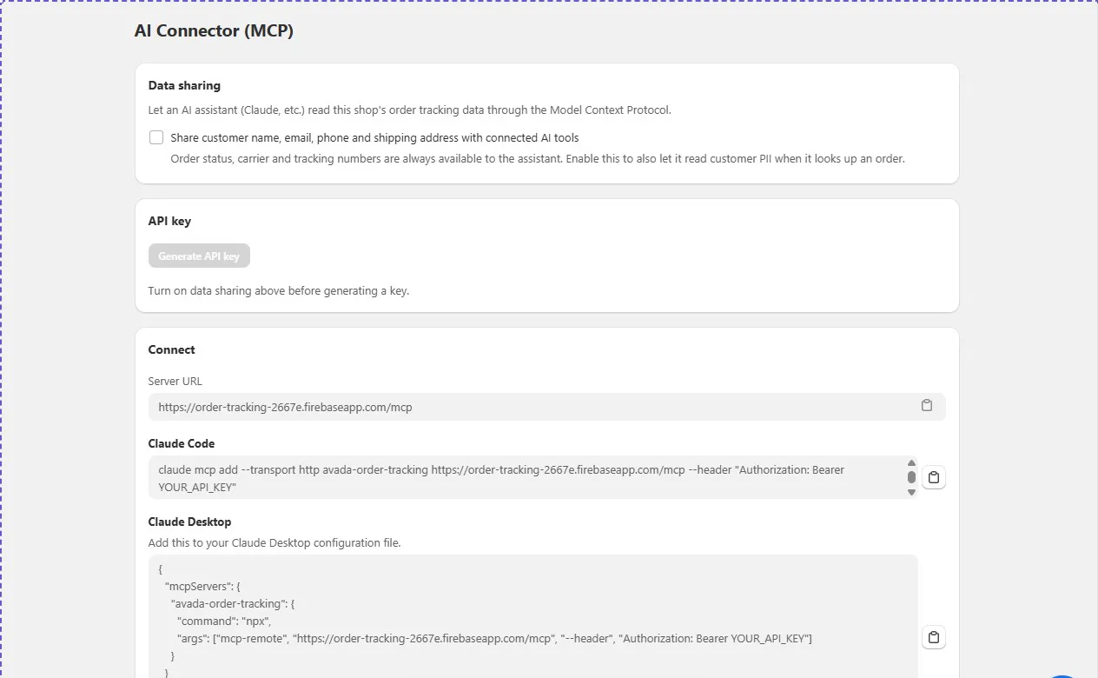1098x678 pixels.
Task: Click the "AI Connector (MCP)" page title
Action: (214, 30)
